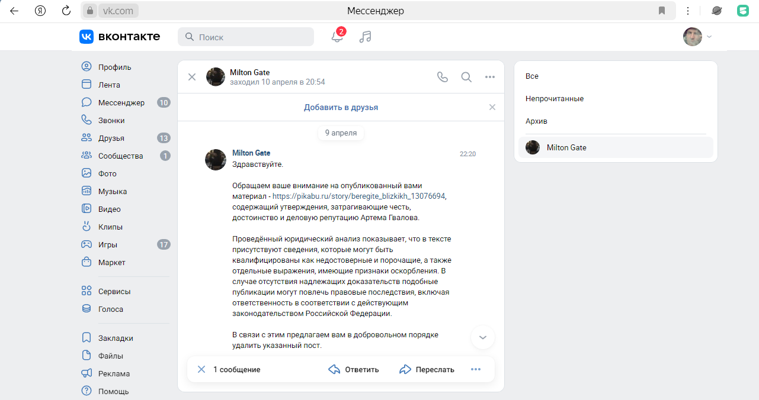Click the sender avatar beside the message
Image resolution: width=759 pixels, height=400 pixels.
pyautogui.click(x=216, y=160)
